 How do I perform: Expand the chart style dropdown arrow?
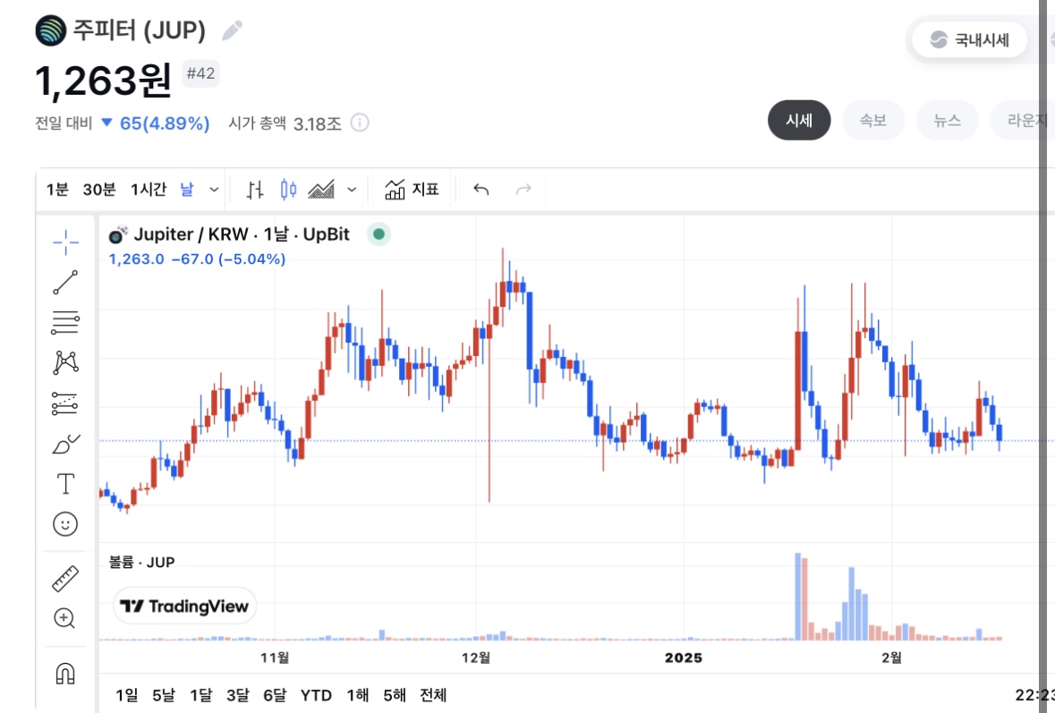point(352,190)
